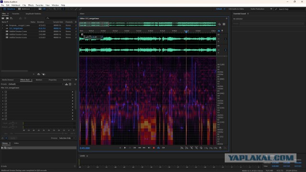Select the Time Selection tool
This screenshot has height=172, width=306.
[x=63, y=9]
